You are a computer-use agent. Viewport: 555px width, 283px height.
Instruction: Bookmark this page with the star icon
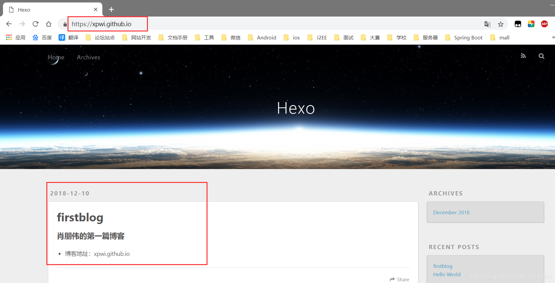pos(501,24)
